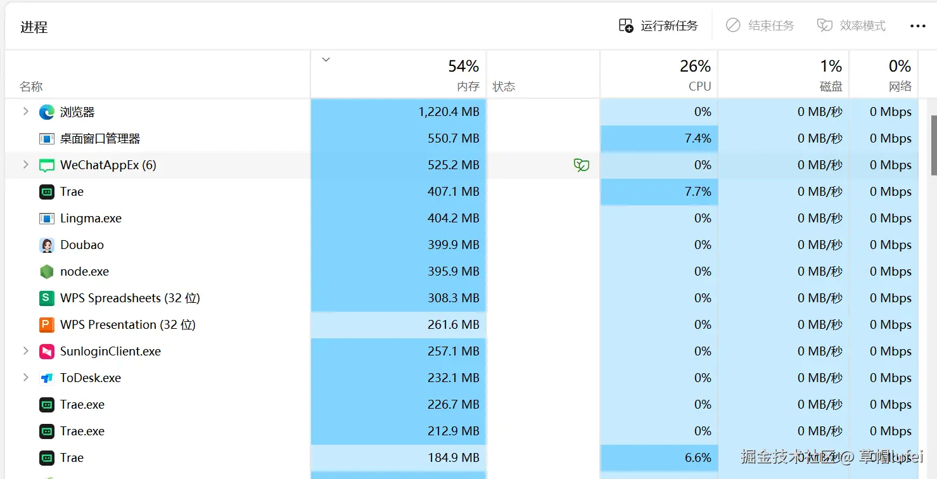Toggle 效率模式 efficiency mode
Screen dimensions: 937x479
tap(851, 26)
